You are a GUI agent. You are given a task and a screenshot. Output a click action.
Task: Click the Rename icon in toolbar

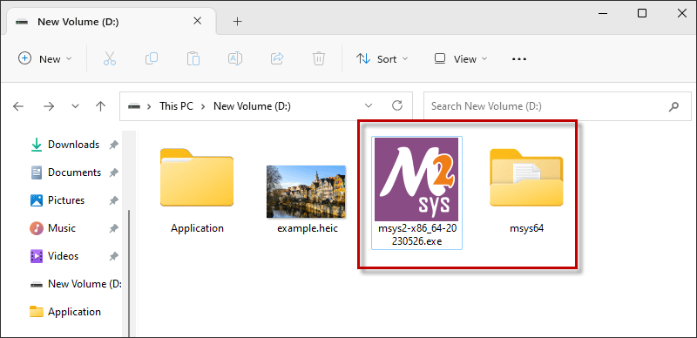coord(235,58)
